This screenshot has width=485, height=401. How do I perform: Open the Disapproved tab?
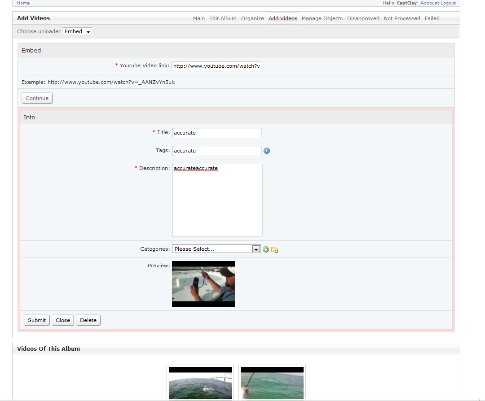tap(363, 18)
